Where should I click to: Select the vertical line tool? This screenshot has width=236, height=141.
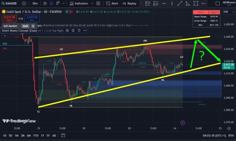click(x=172, y=3)
